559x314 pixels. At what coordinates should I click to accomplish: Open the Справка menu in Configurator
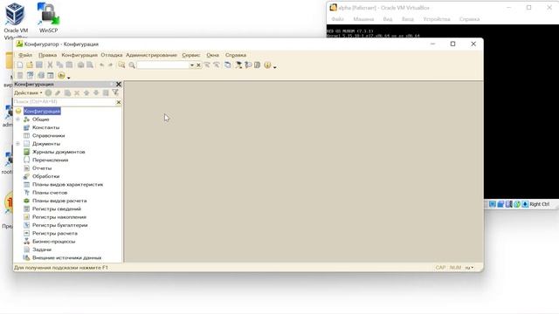[x=236, y=55]
